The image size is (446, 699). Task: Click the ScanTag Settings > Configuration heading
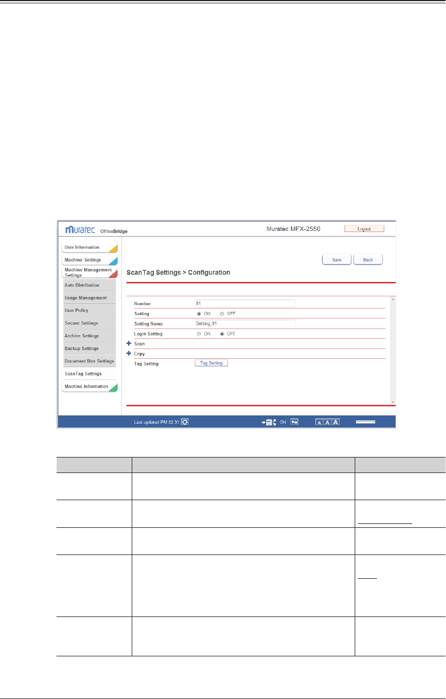179,273
